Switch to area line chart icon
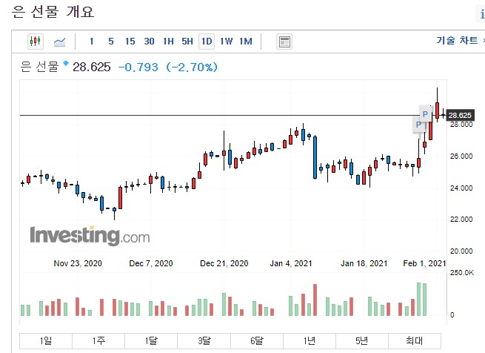This screenshot has width=485, height=353. pos(59,42)
